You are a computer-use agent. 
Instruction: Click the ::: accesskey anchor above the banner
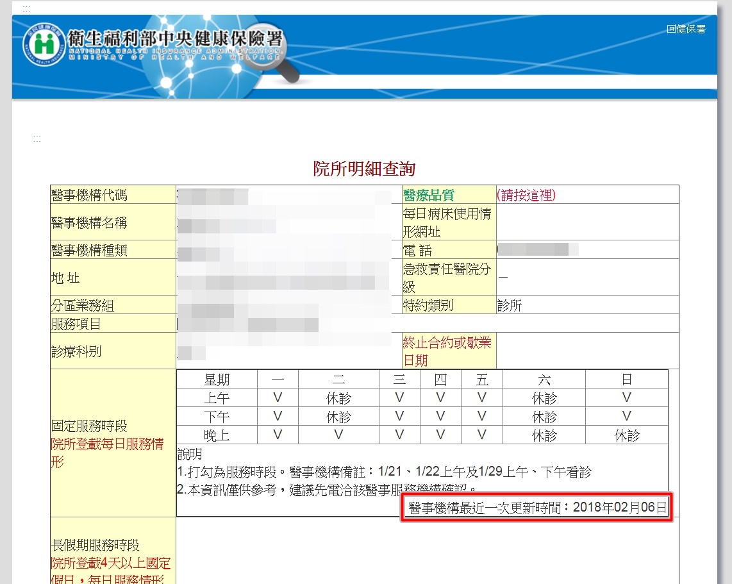[x=26, y=9]
